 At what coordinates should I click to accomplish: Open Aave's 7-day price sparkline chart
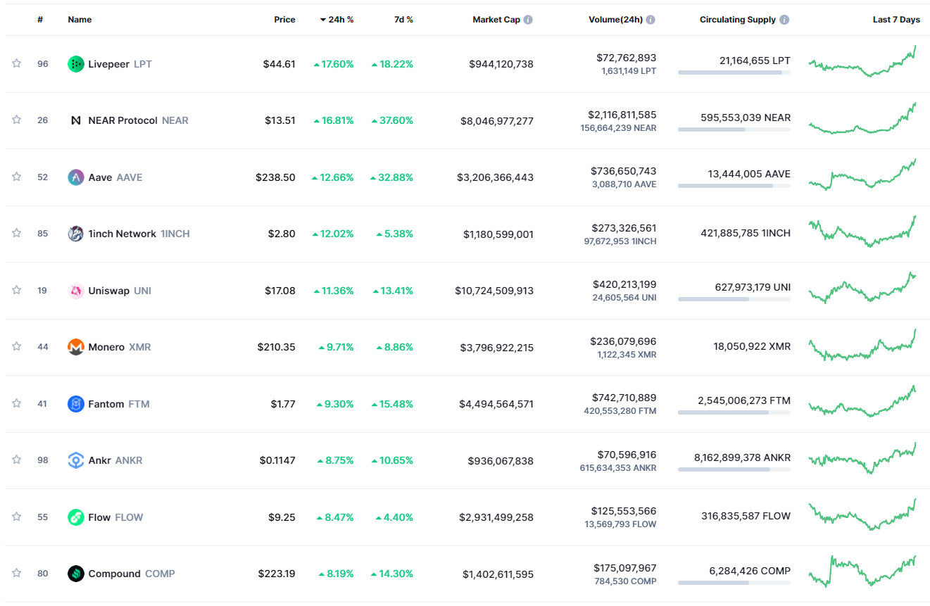pos(862,175)
